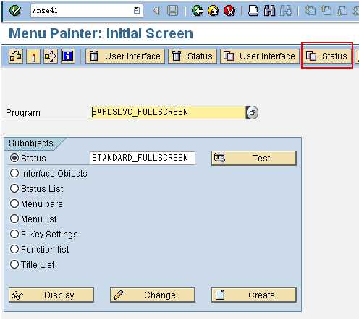Click the Where-used list icon
359x320 pixels.
point(51,56)
